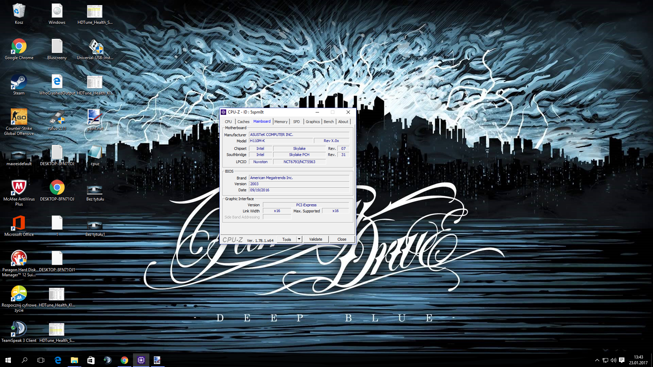Screen dimensions: 653x367
Task: Click the BIOS version value 2003
Action: pos(299,184)
